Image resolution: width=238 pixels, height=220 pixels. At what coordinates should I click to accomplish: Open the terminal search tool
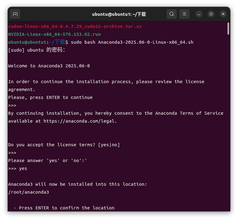tap(172, 14)
